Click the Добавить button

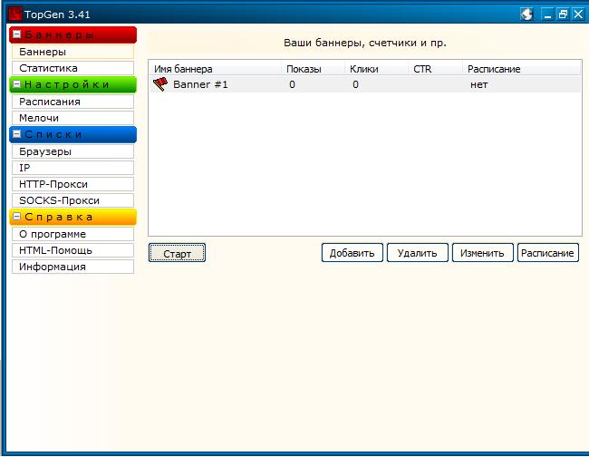click(x=352, y=253)
